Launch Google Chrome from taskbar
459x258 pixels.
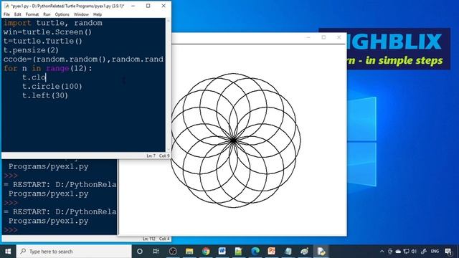point(206,252)
